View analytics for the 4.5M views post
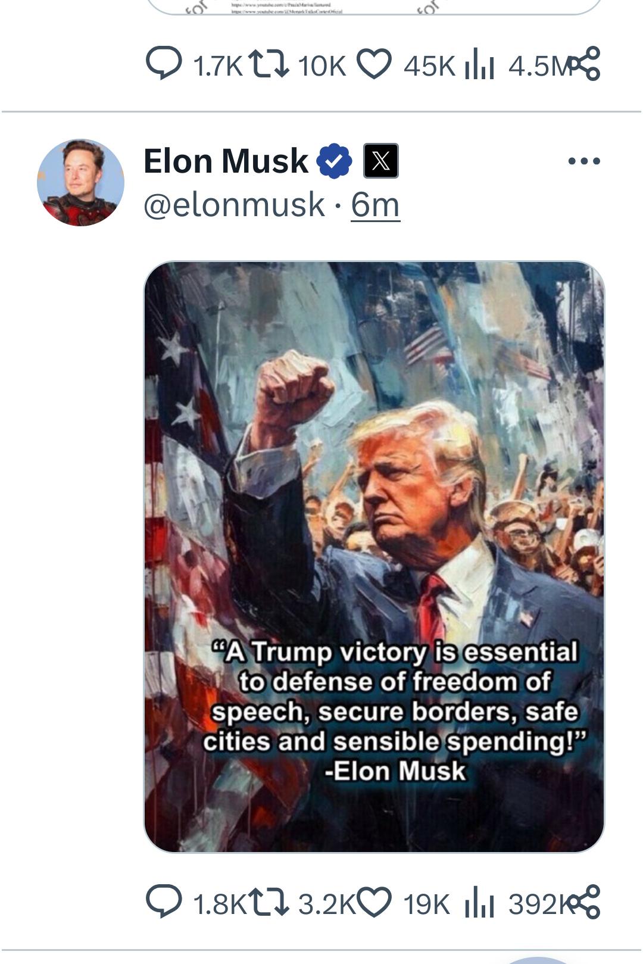643x964 pixels. click(x=479, y=64)
